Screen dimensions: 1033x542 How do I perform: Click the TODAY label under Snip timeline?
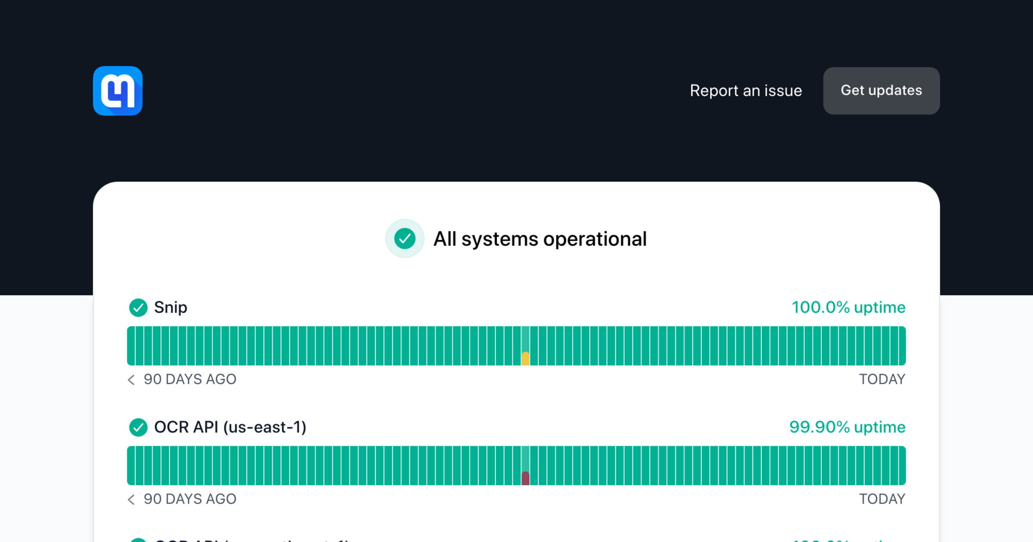[x=882, y=379]
